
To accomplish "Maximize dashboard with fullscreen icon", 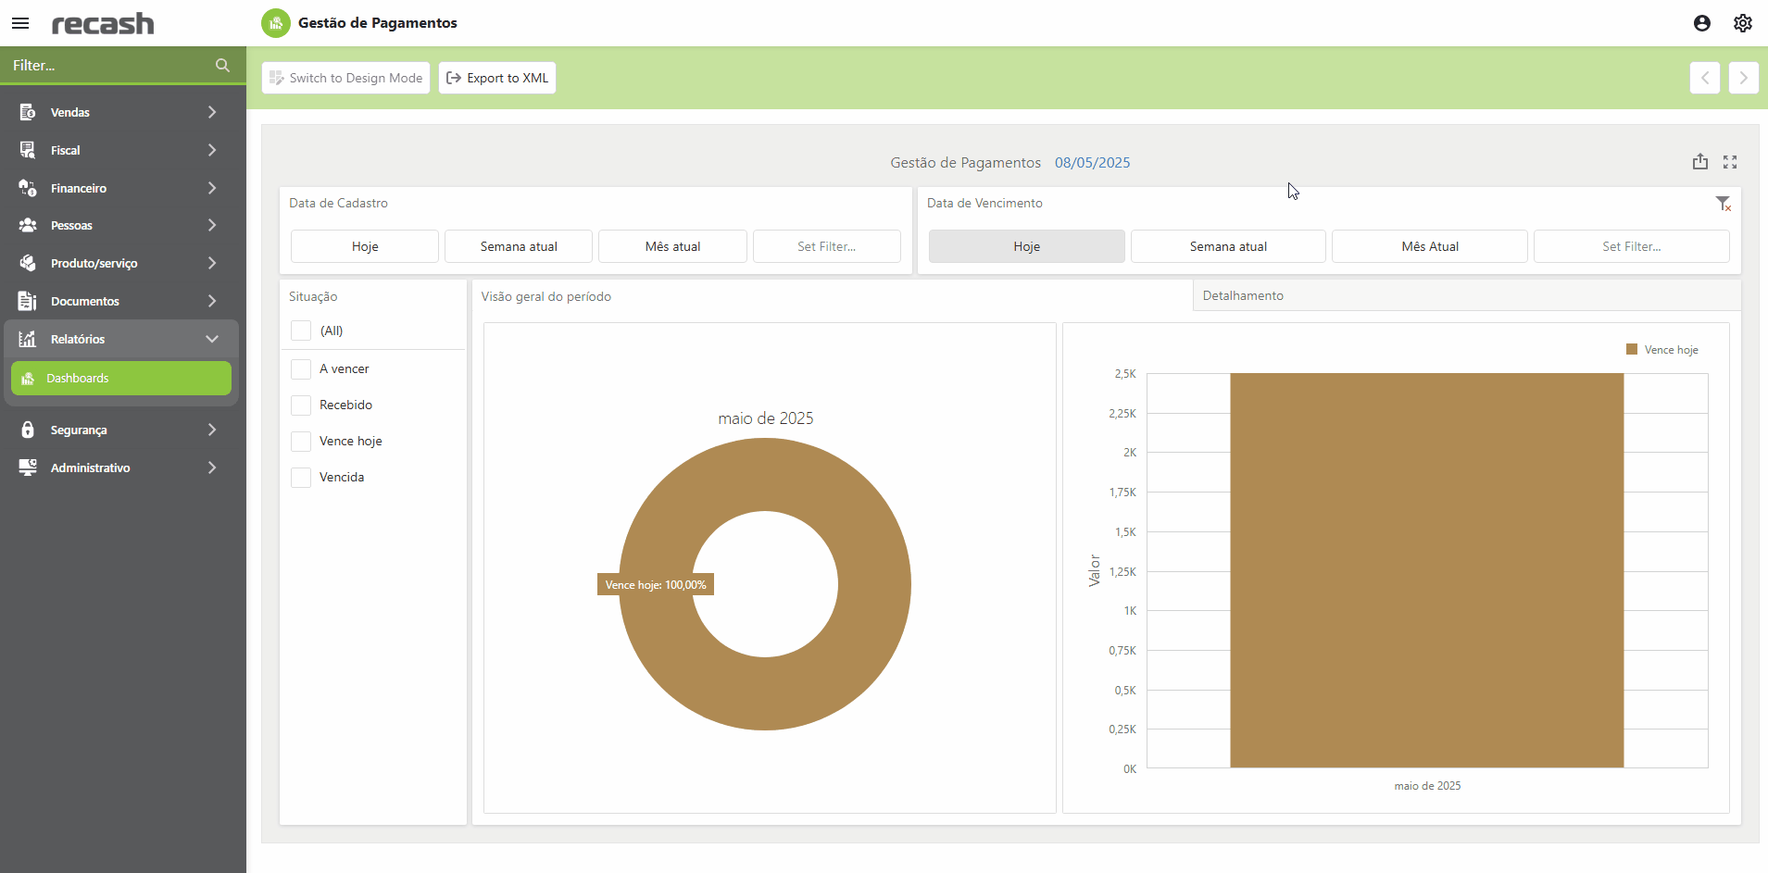I will click(1729, 162).
